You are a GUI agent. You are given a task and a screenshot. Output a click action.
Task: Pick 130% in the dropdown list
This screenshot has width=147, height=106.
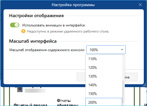tap(104, 76)
